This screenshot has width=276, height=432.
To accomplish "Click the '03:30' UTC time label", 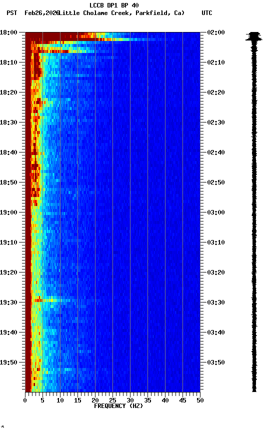I will pos(216,302).
